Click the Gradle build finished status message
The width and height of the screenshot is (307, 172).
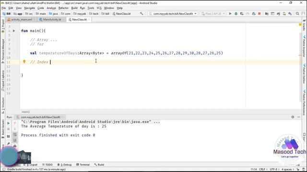coord(36,169)
